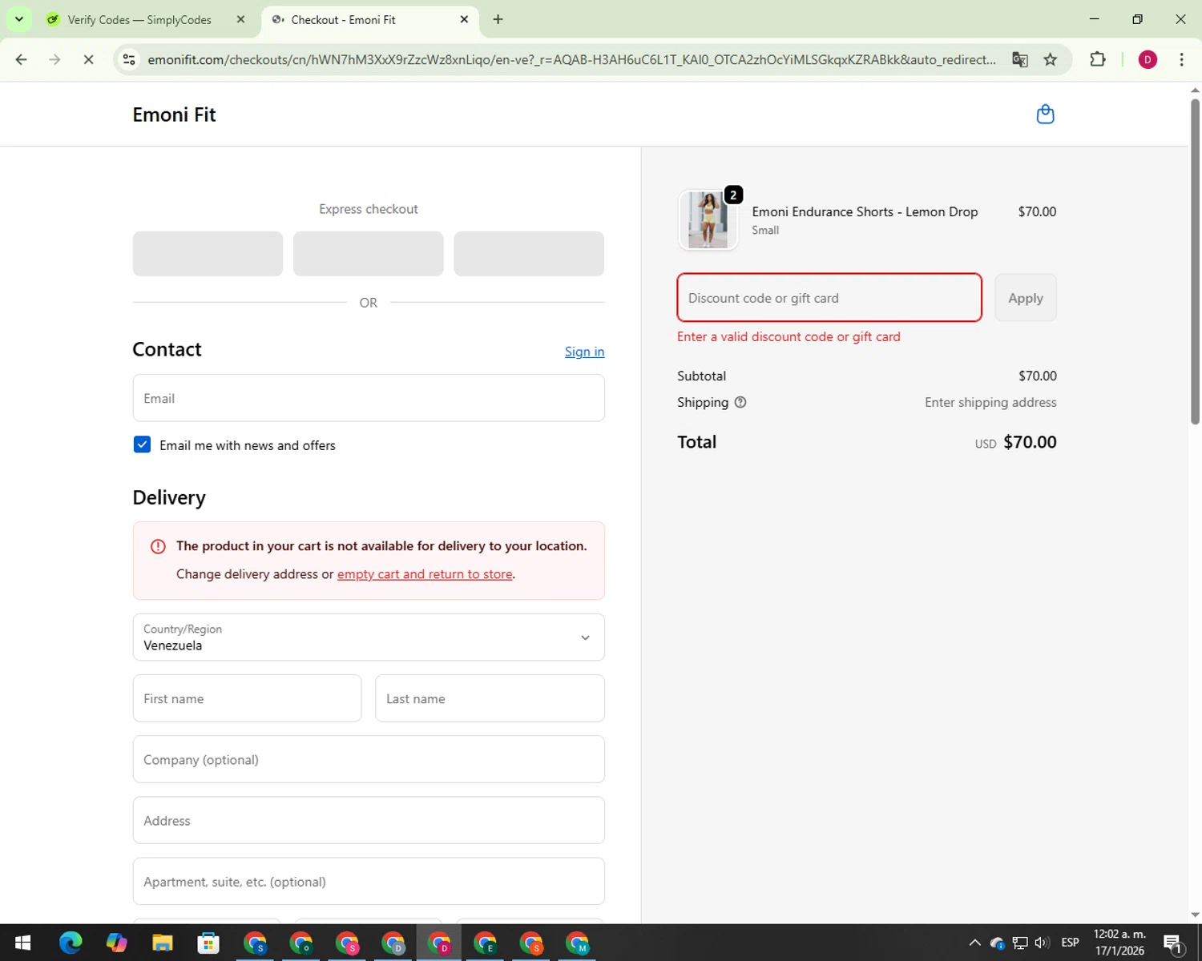This screenshot has width=1202, height=961.
Task: Open Chrome profile E taskbar icon
Action: pos(486,943)
